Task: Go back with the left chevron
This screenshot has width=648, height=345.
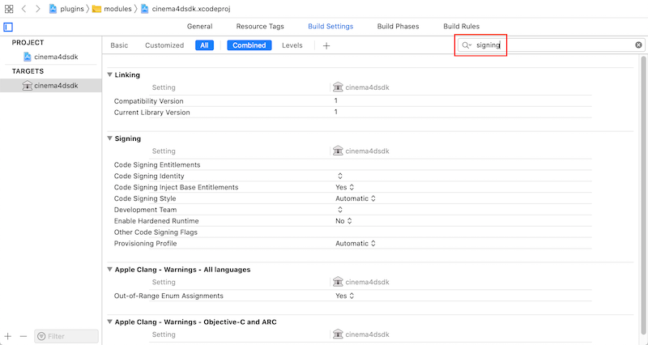Action: coord(24,8)
